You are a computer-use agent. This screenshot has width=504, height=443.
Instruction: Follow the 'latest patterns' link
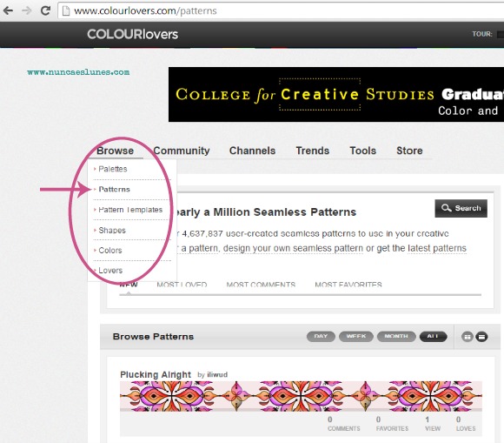437,248
